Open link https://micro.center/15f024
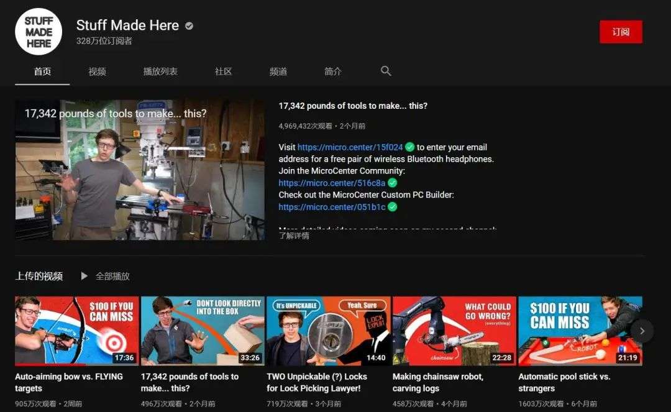This screenshot has width=671, height=412. pos(350,147)
